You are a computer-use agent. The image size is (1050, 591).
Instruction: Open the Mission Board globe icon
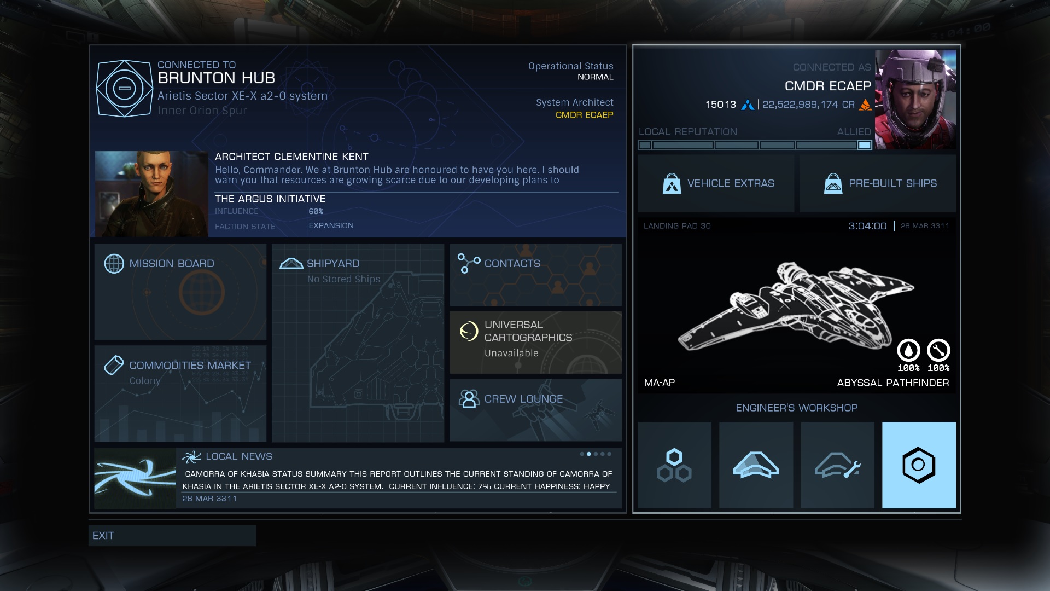(114, 264)
